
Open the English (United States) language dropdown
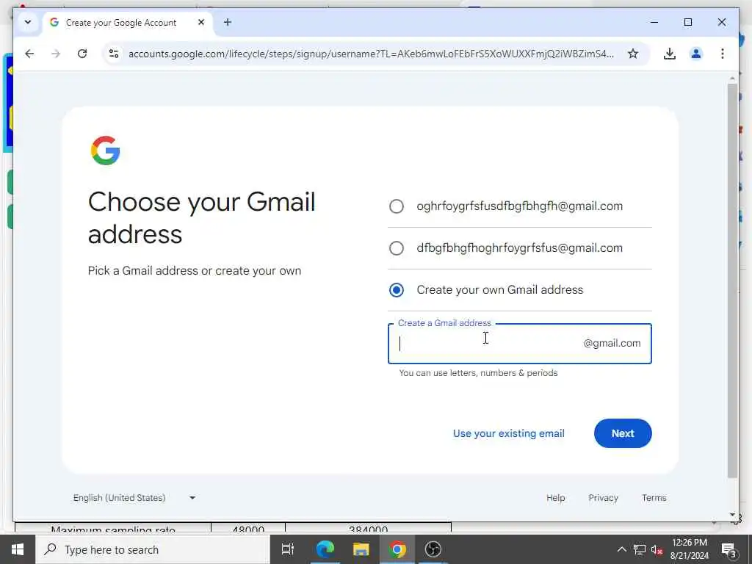pos(134,498)
